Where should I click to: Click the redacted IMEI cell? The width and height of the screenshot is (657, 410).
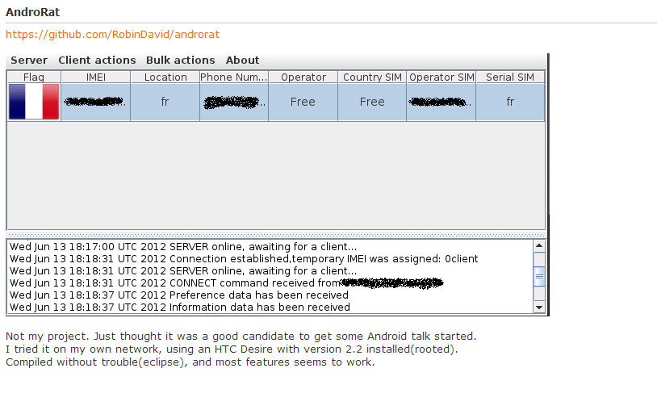pyautogui.click(x=95, y=102)
